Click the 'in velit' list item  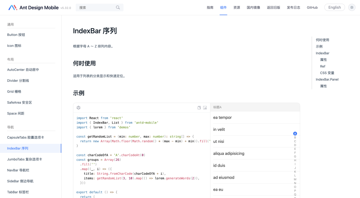click(255, 129)
